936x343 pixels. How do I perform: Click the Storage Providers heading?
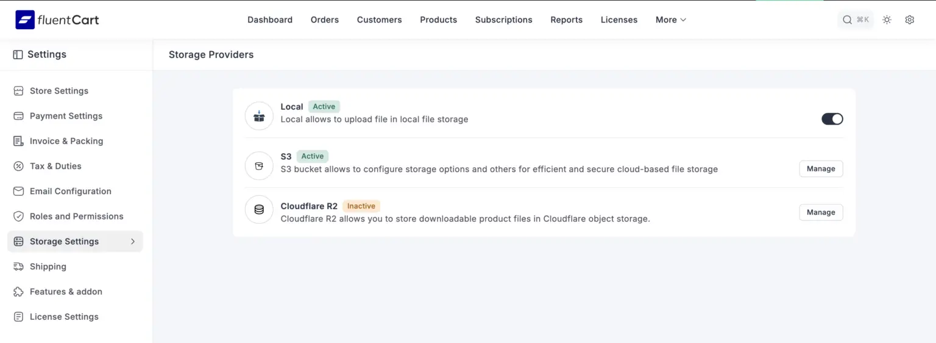[x=211, y=55]
